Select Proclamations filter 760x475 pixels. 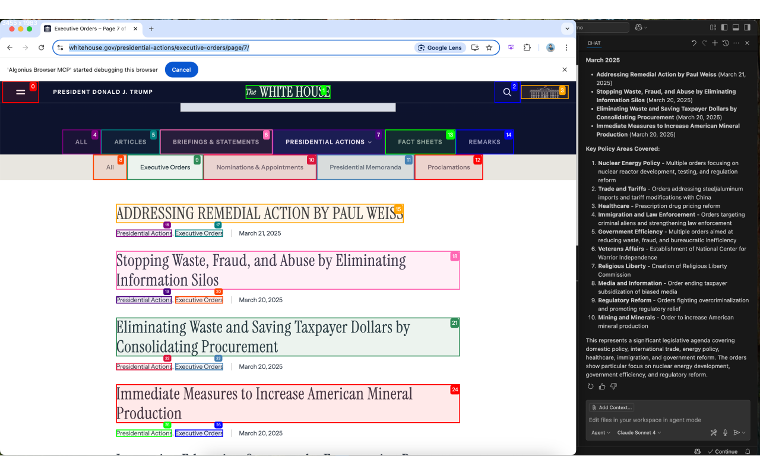tap(448, 167)
